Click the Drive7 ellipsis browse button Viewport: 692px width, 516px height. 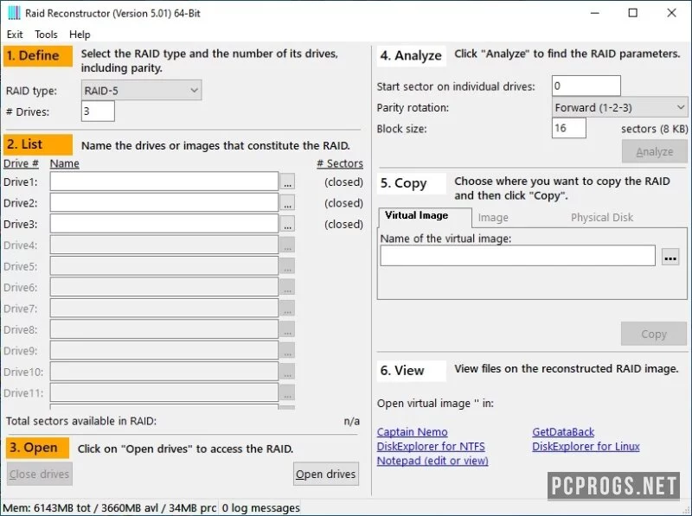287,309
